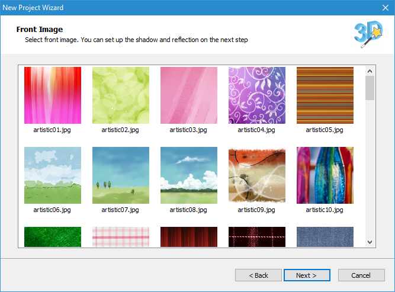Click the artistic02.jpg file name label
This screenshot has height=292, width=395.
(x=120, y=130)
